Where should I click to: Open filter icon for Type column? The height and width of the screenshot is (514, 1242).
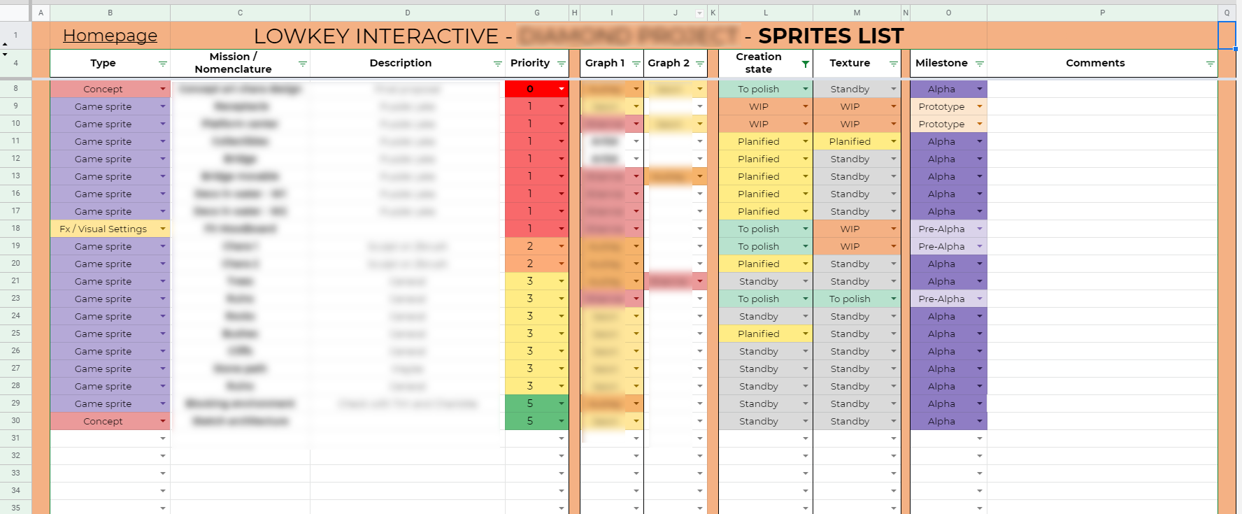point(163,64)
